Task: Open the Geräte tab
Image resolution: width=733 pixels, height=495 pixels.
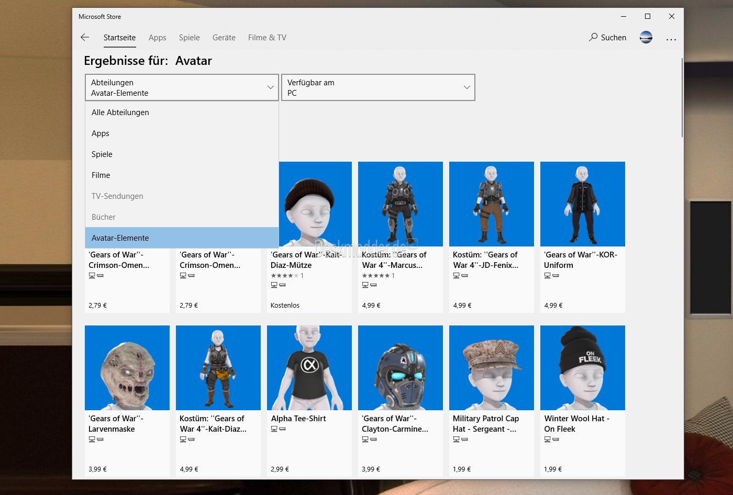Action: [x=224, y=38]
